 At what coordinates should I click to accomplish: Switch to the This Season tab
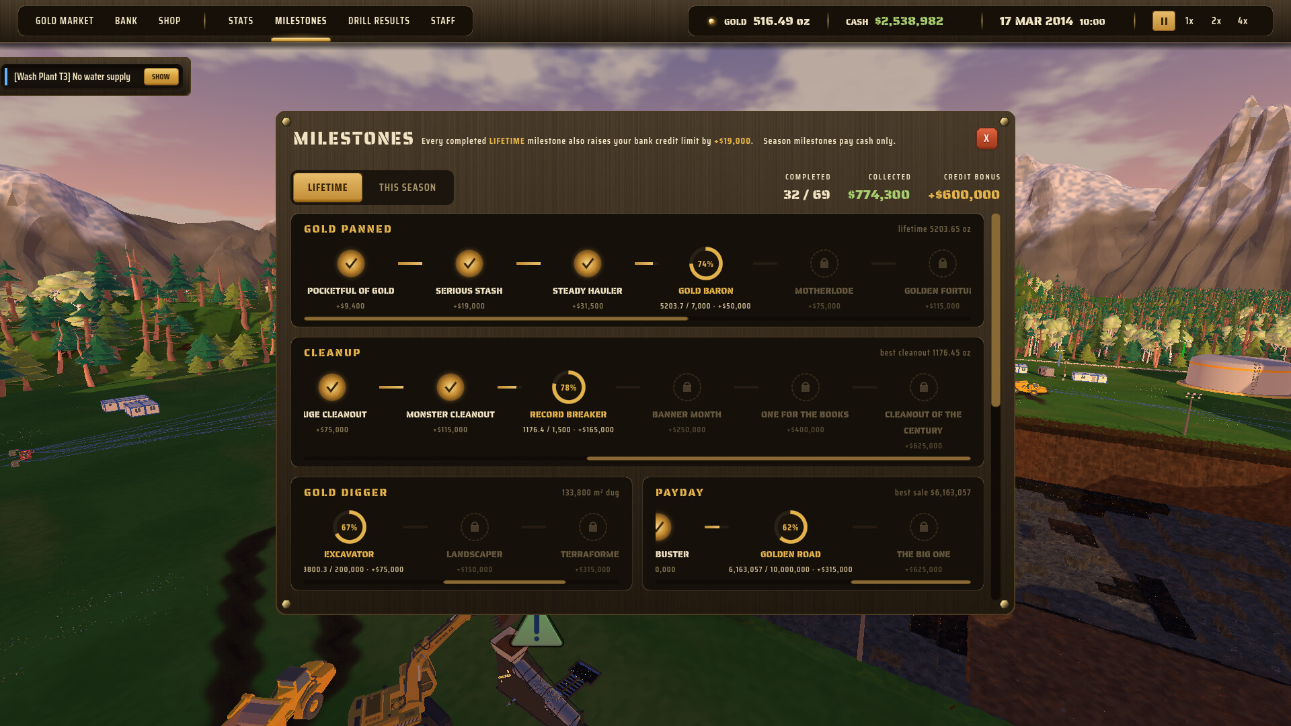(x=407, y=188)
